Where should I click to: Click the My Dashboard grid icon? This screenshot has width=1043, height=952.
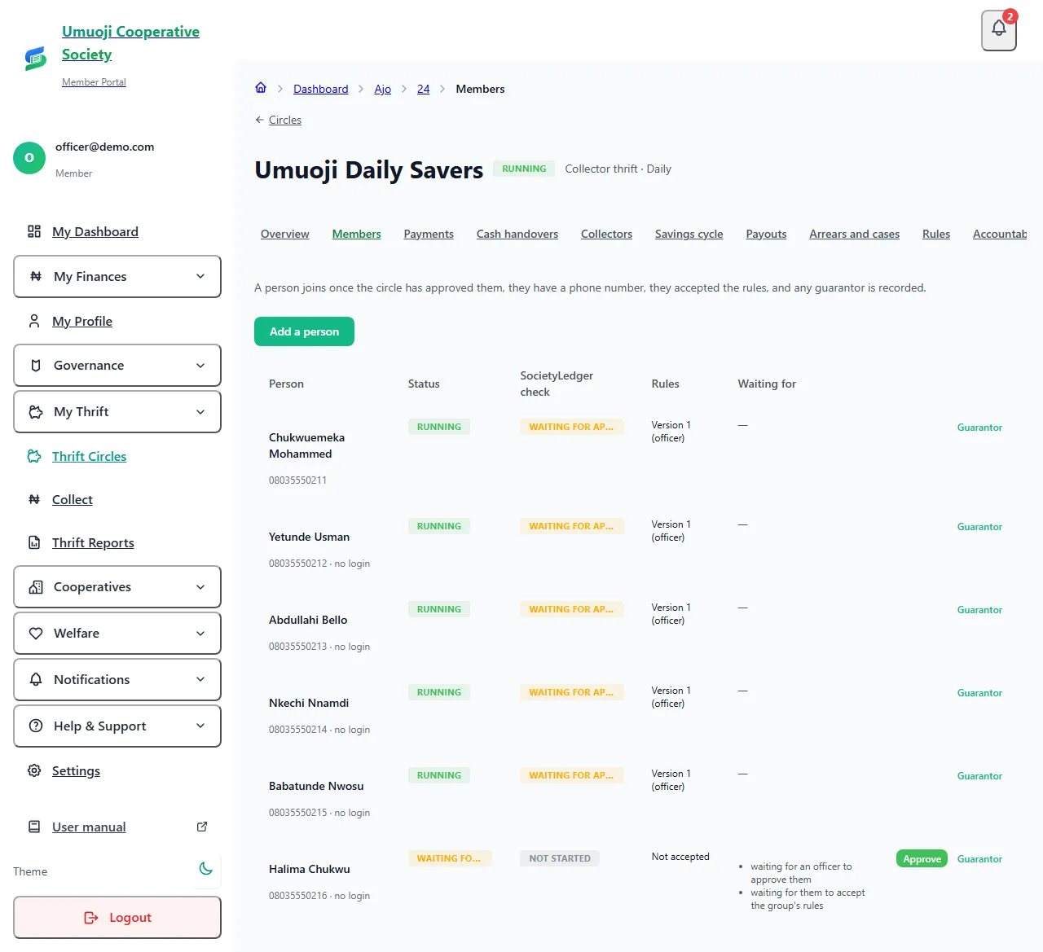(x=34, y=231)
